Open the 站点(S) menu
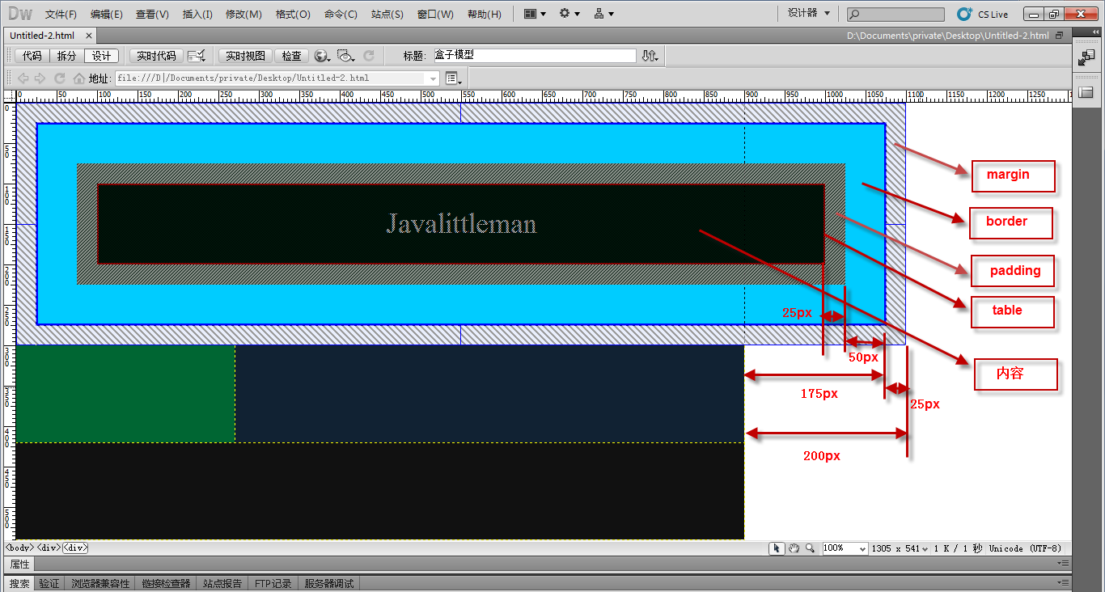This screenshot has width=1105, height=592. [387, 15]
